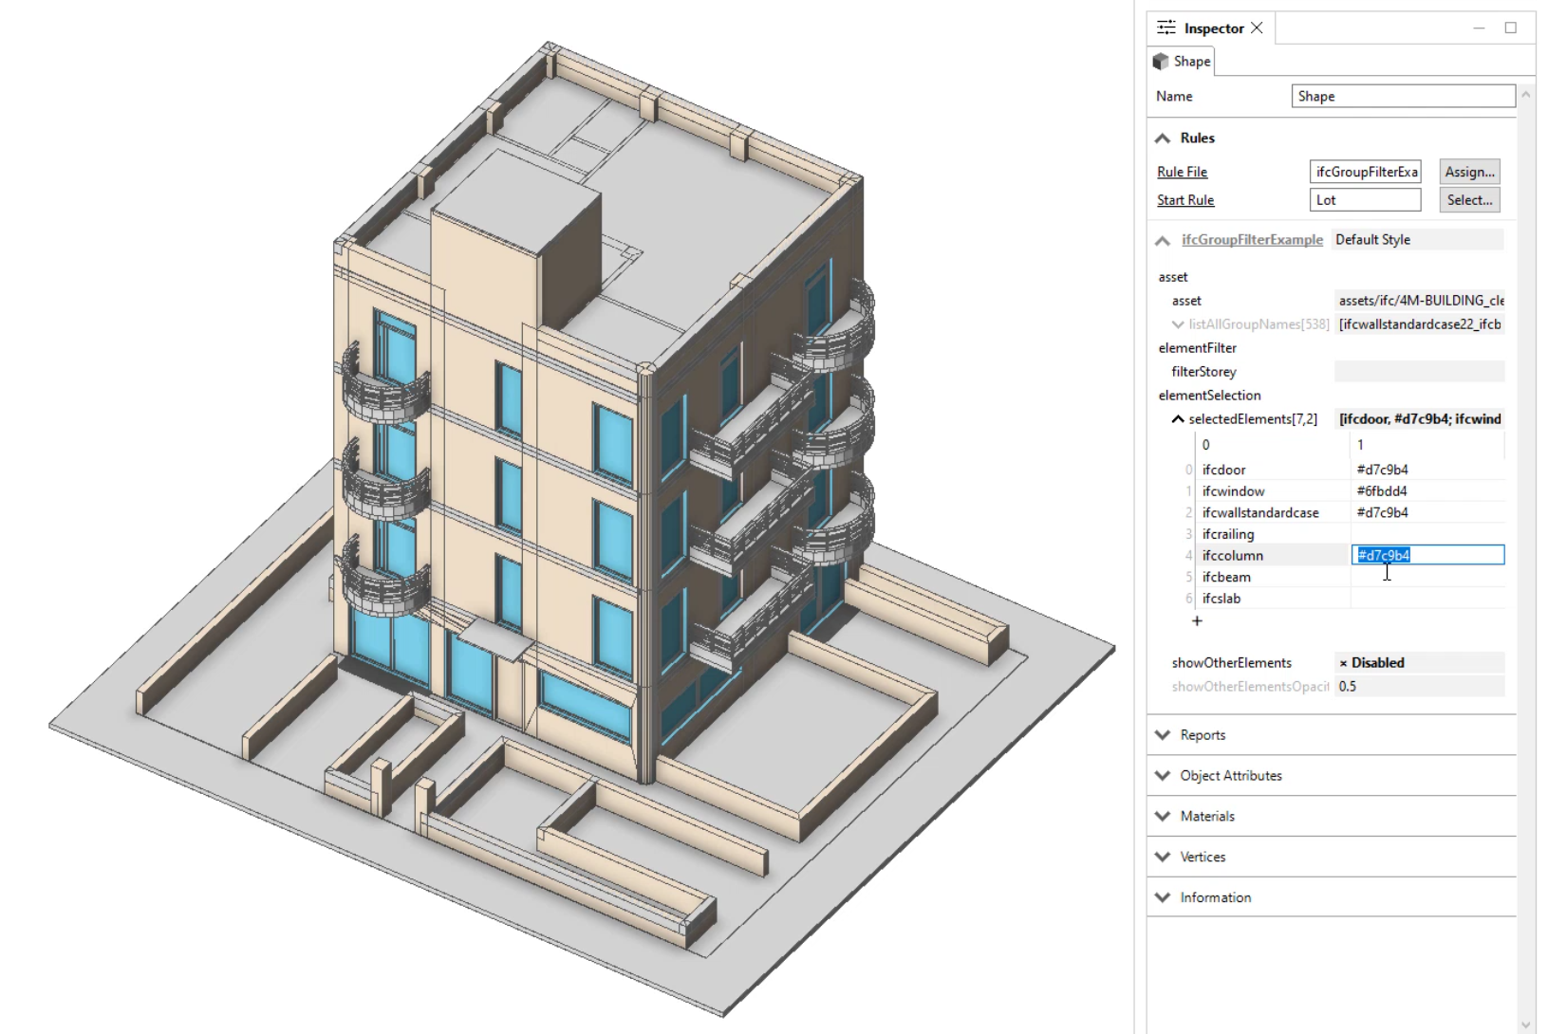Open the Rule File link
Image resolution: width=1548 pixels, height=1034 pixels.
1182,172
